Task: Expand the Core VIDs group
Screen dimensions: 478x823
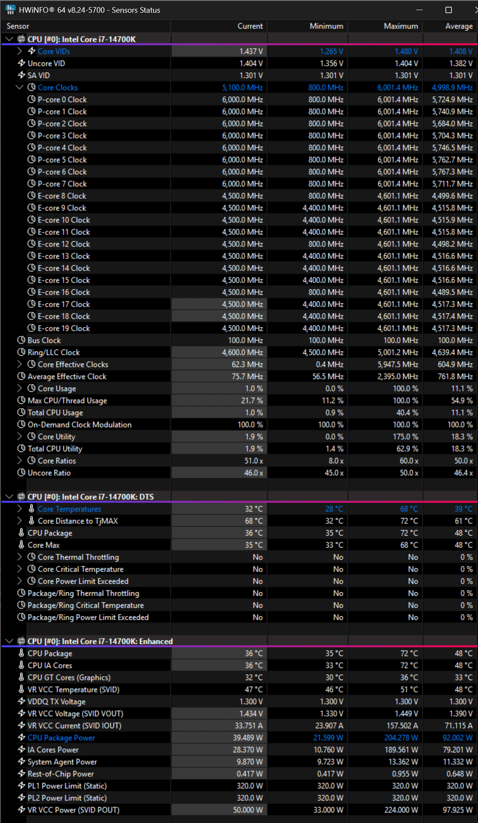Action: tap(19, 51)
